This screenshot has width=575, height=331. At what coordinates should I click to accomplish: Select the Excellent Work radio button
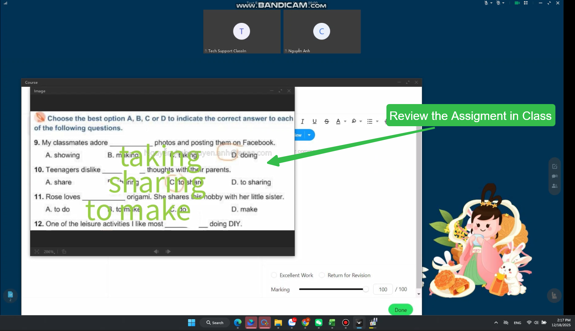tap(274, 275)
